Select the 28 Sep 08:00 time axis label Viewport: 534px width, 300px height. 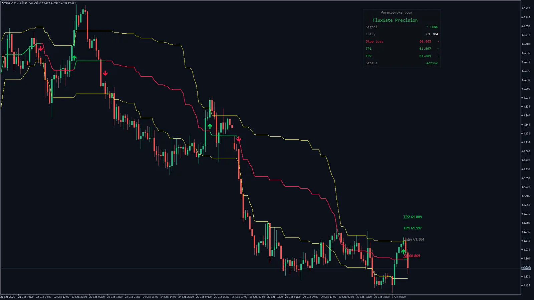tap(257, 297)
